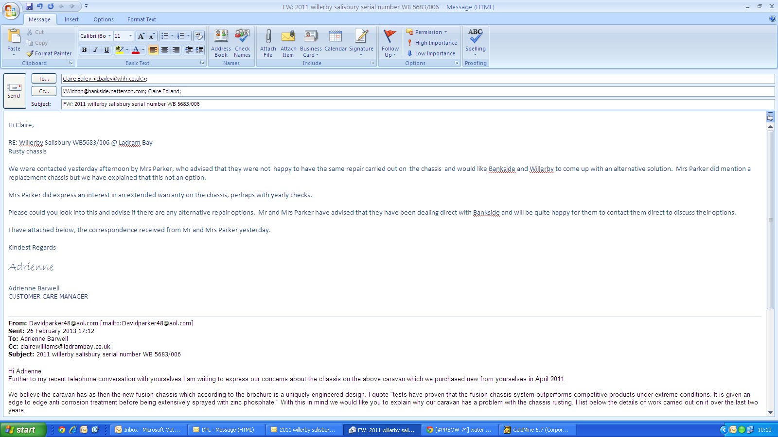Open the font size dropdown
Viewport: 778px width, 437px height.
coord(130,36)
